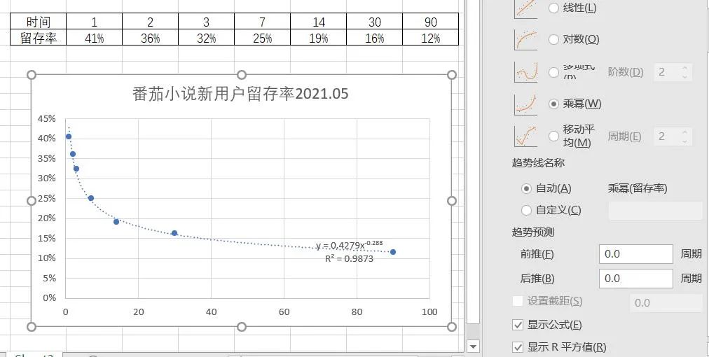
Task: Click the R² = 0.9873 label
Action: pos(349,259)
